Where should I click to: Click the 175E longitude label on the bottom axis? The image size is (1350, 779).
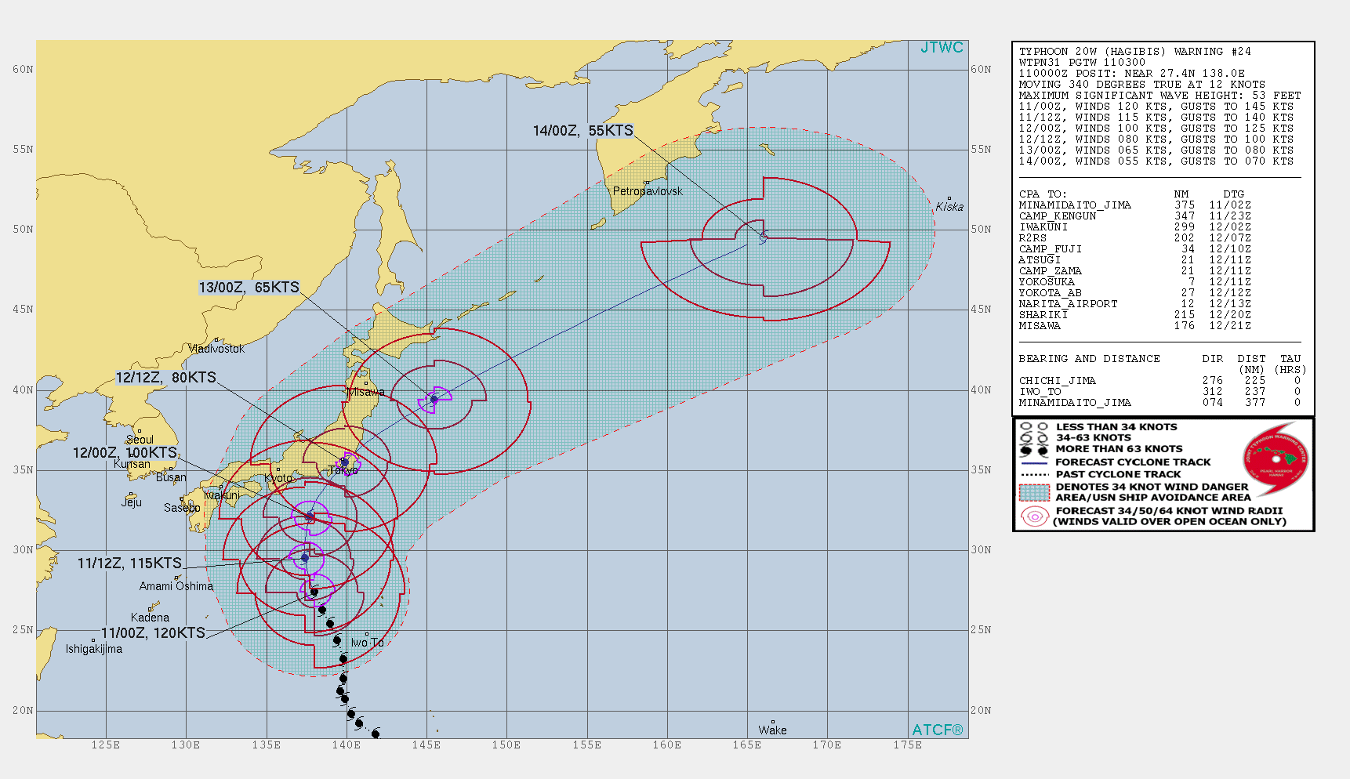click(908, 745)
